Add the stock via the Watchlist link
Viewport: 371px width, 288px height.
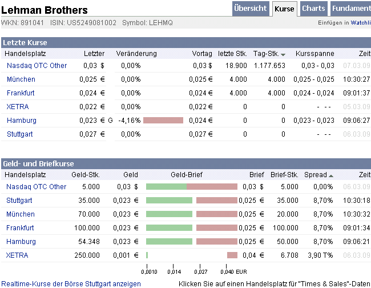coord(360,23)
